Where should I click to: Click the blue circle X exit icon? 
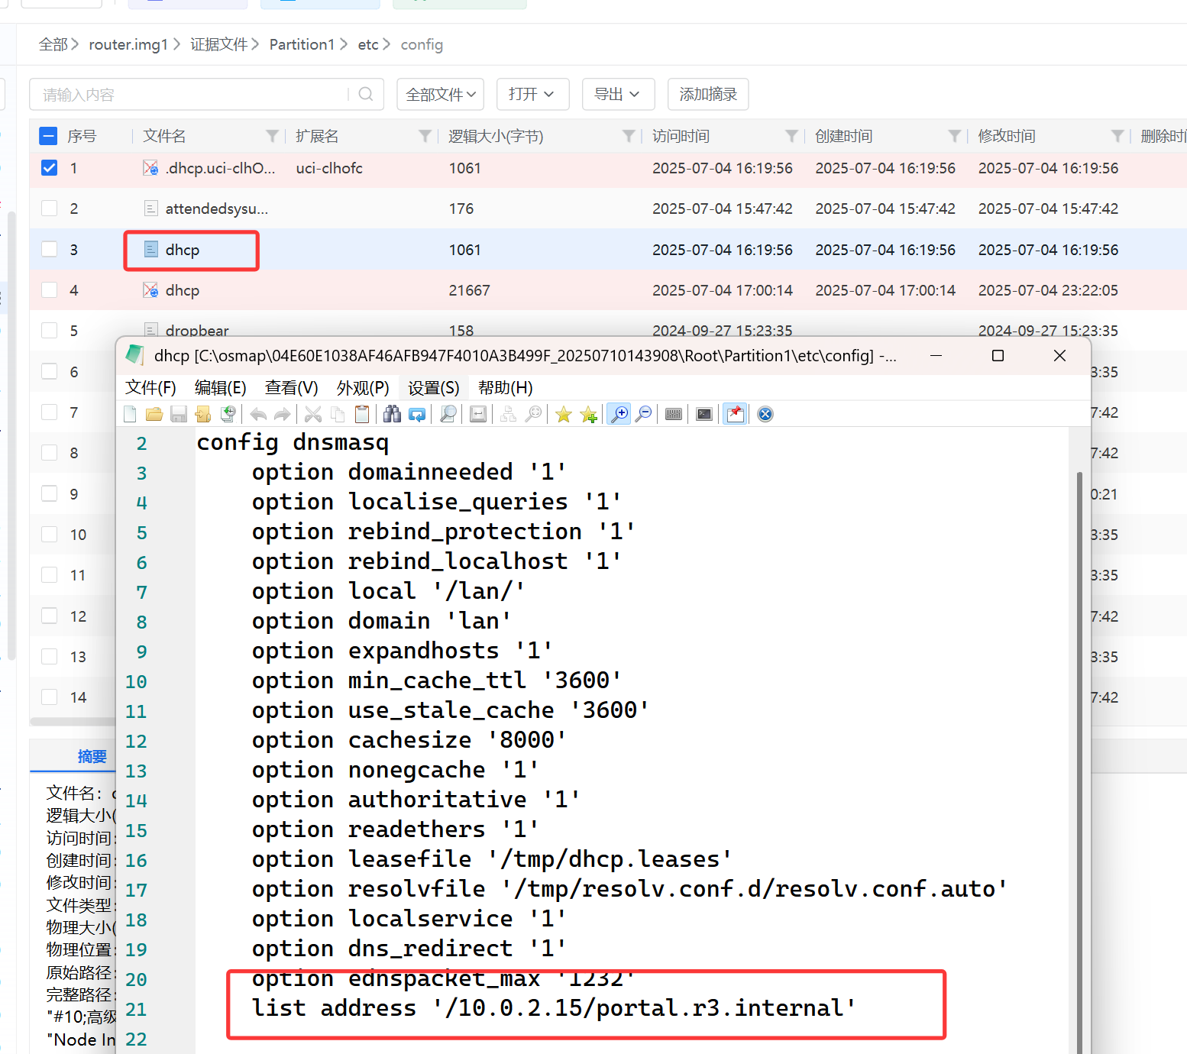pos(765,414)
